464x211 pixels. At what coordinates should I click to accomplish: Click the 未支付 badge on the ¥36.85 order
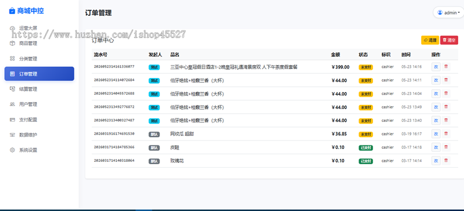point(366,134)
